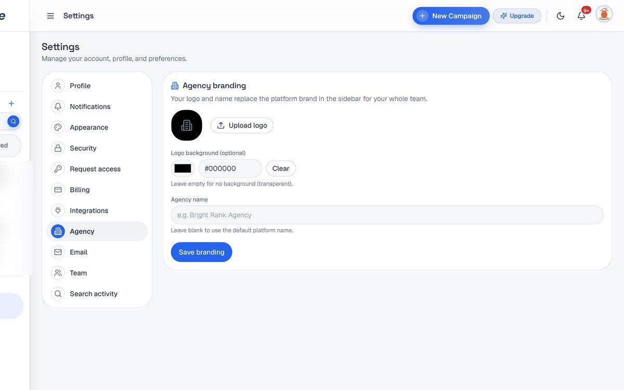Click the Notifications bell icon in sidebar
This screenshot has height=390, width=624.
click(58, 107)
